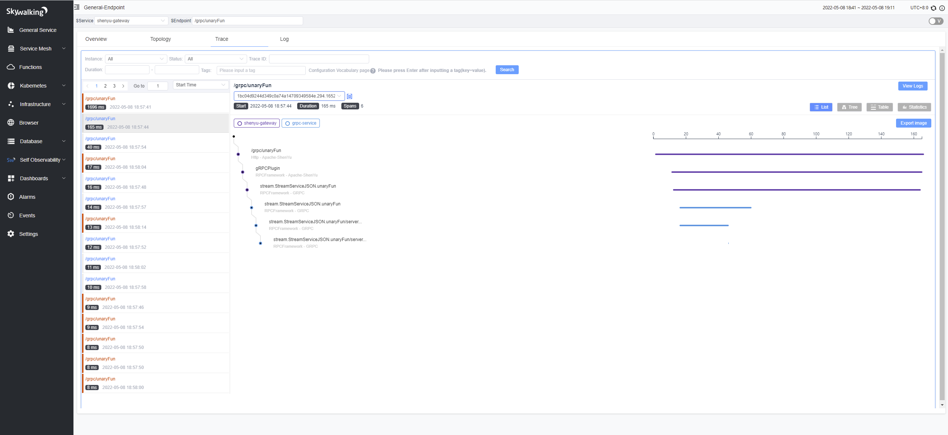The height and width of the screenshot is (435, 948).
Task: Open the Start Time sort dropdown
Action: point(200,85)
